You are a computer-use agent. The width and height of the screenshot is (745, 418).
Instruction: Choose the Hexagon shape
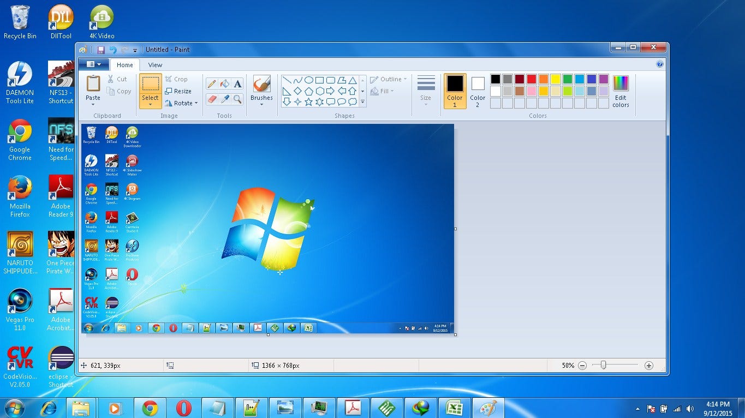pyautogui.click(x=319, y=91)
